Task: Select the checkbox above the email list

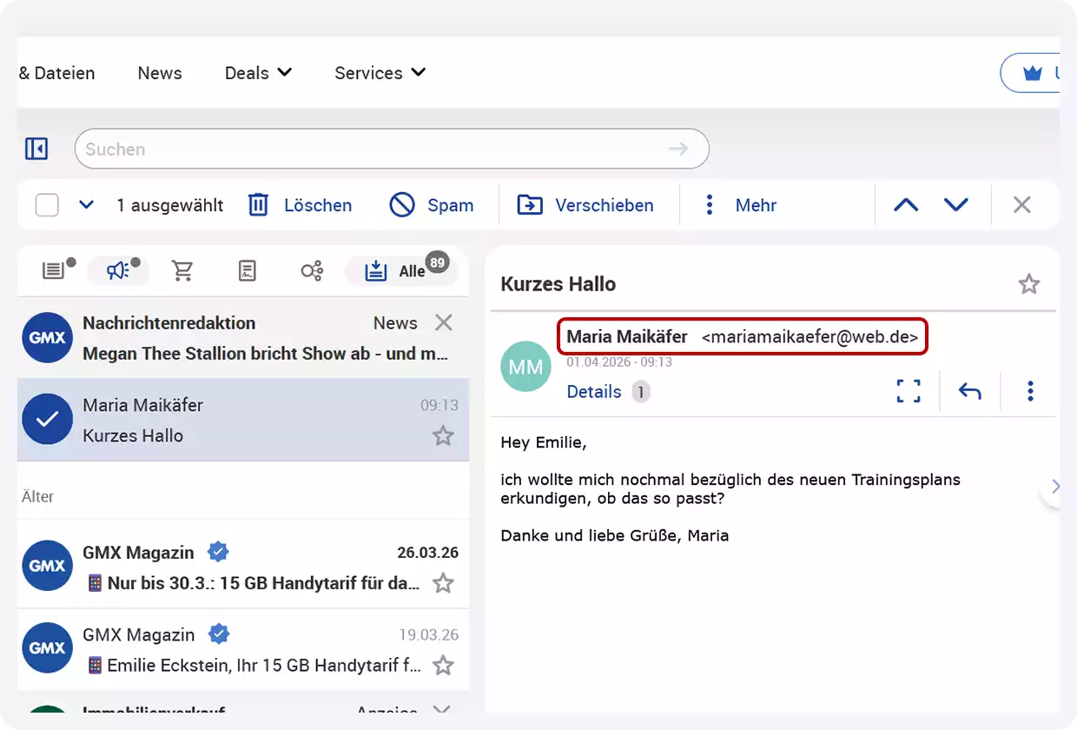Action: [x=47, y=204]
